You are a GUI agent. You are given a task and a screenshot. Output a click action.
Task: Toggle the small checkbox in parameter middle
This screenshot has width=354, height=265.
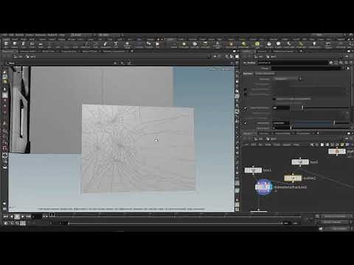tap(274, 99)
